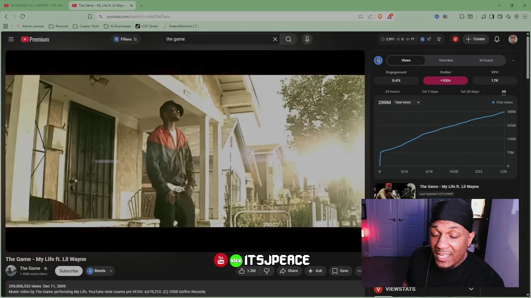This screenshot has width=531, height=298.
Task: Switch to the 20 WOMEN VS 1 RAPPER tab
Action: (34, 5)
